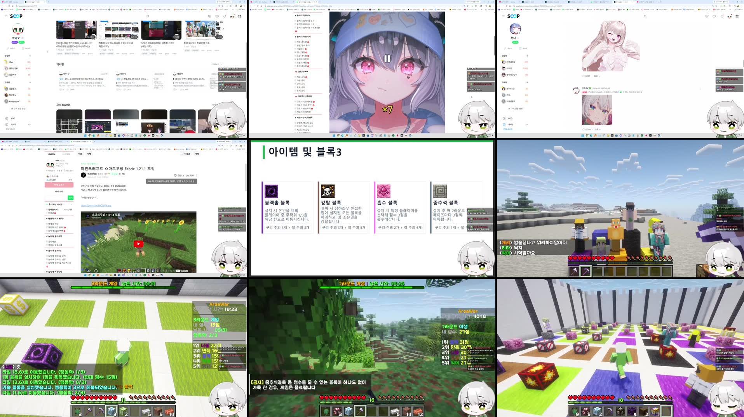
Task: Expand 답글 under 6,128 likes post
Action: pyautogui.click(x=596, y=76)
